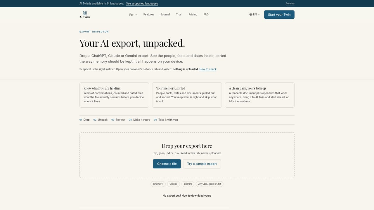Follow the See supported languages link

click(142, 3)
